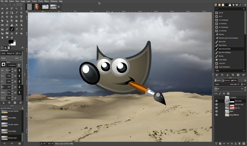
Task: Reset the brush Size to default
Action: point(15,71)
